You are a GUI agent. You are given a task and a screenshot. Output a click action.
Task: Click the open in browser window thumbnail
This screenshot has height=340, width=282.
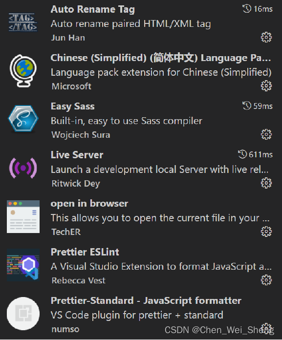click(23, 216)
